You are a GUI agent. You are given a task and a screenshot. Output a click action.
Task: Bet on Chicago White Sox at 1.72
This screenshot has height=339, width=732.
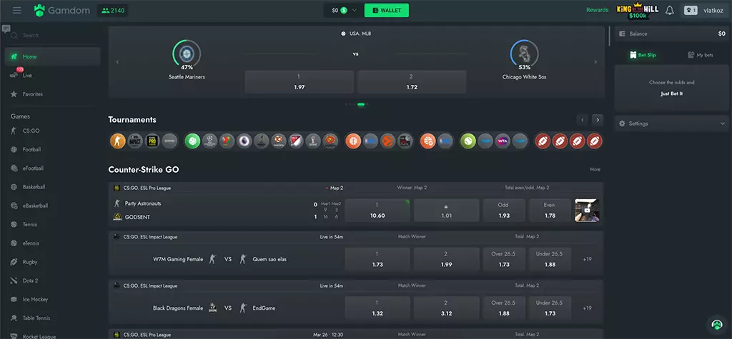pos(412,81)
